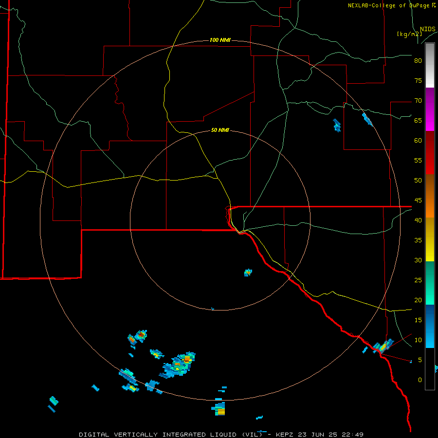Click the 70 value on the VIL scale

[418, 101]
